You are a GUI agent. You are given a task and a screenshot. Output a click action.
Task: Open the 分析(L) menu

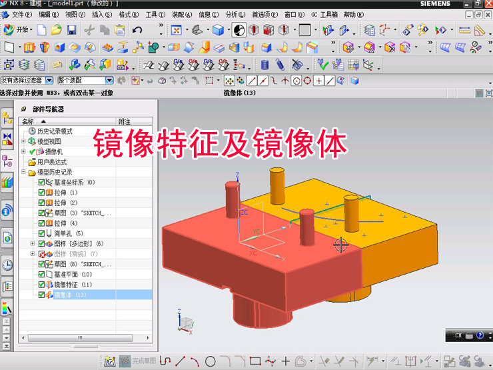(x=235, y=14)
